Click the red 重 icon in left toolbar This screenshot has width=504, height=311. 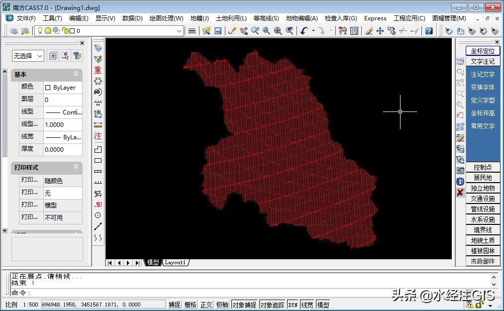[98, 70]
